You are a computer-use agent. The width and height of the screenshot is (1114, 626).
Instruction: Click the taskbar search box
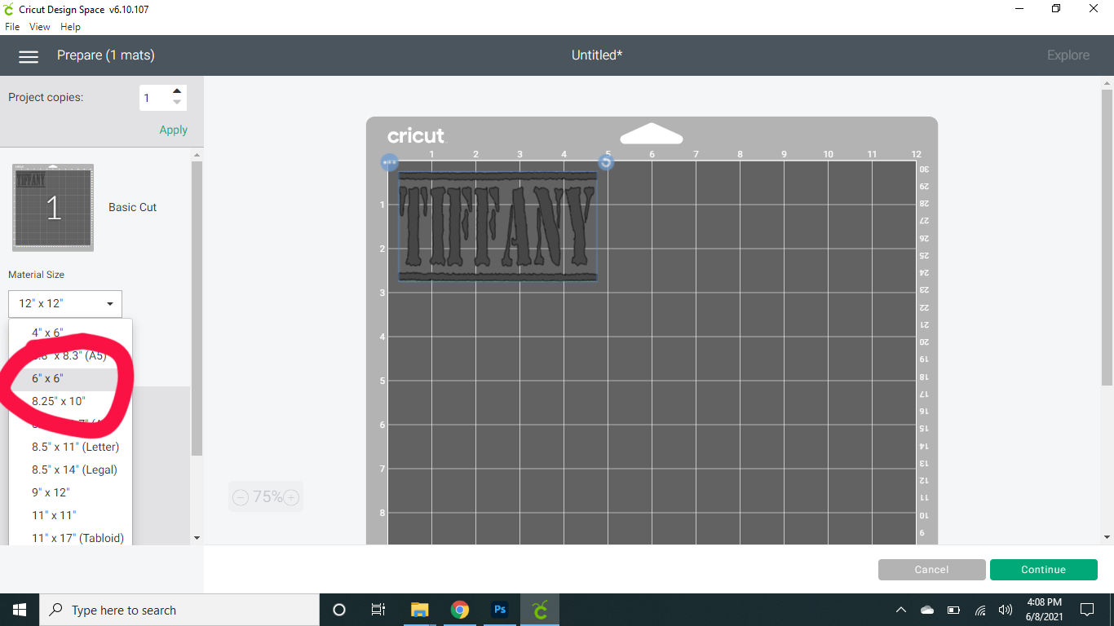pyautogui.click(x=179, y=610)
